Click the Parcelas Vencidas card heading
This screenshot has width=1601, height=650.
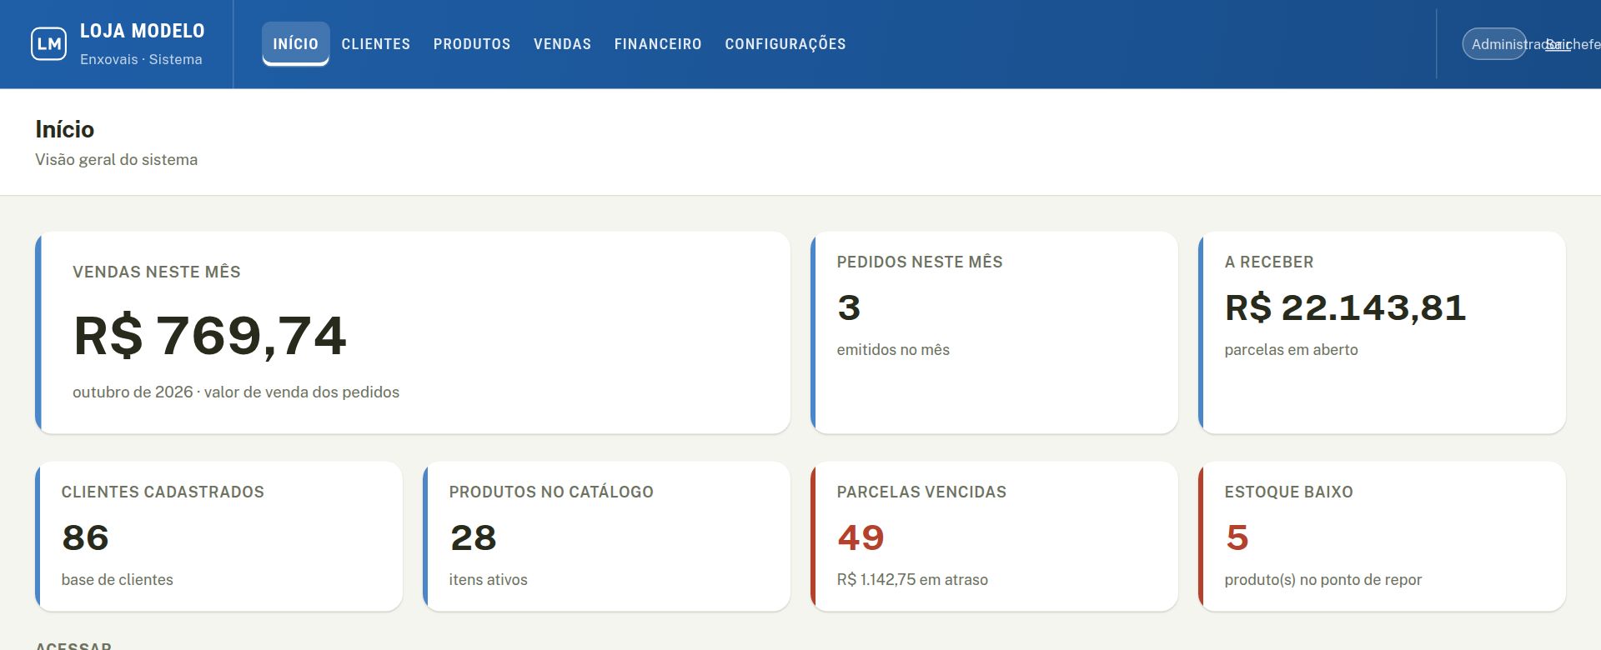coord(921,492)
